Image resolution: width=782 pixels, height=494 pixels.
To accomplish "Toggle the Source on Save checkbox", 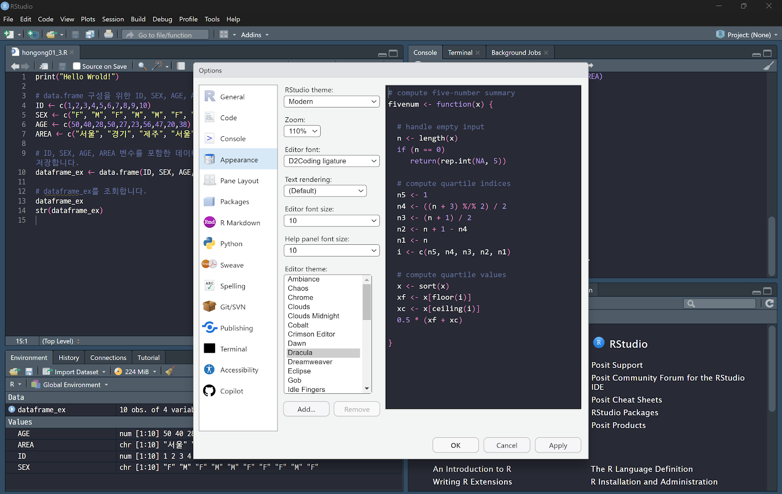I will [x=76, y=66].
